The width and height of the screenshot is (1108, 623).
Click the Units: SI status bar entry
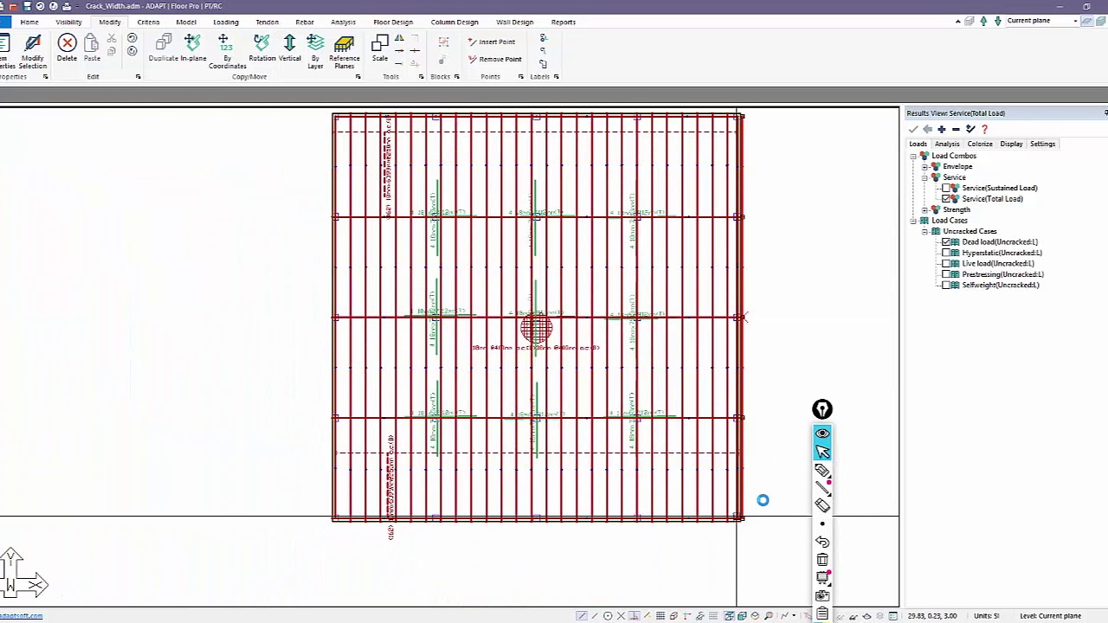pos(986,616)
